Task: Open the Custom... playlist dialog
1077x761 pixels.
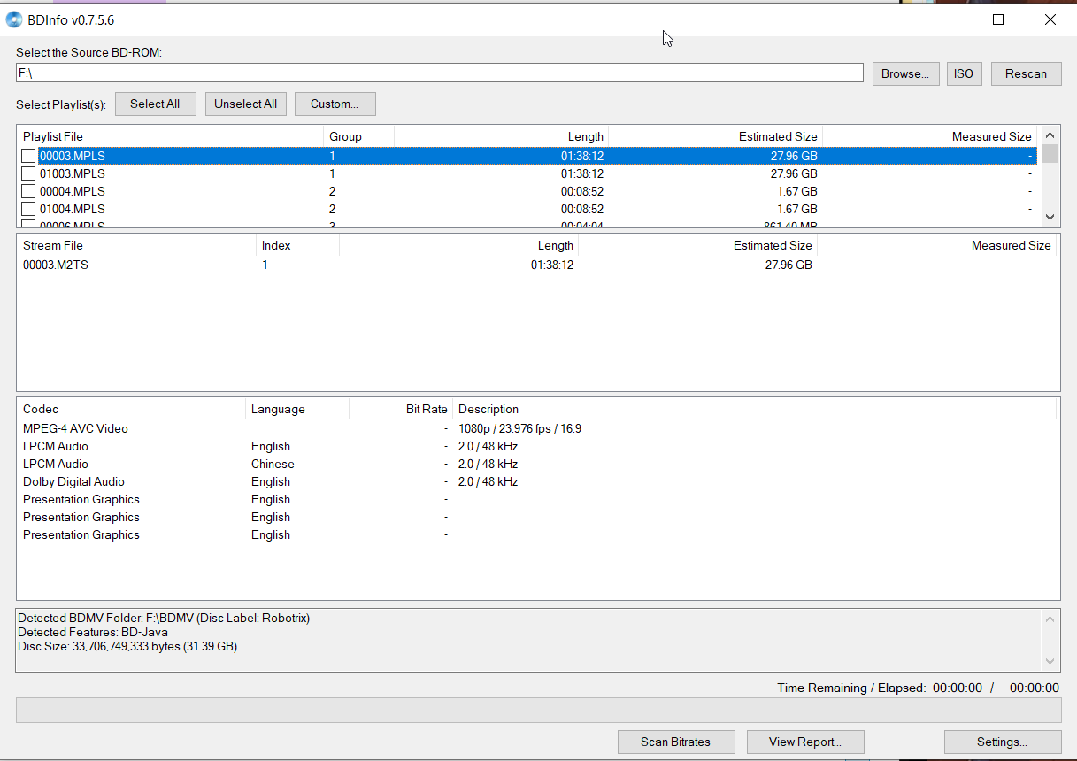Action: [335, 104]
